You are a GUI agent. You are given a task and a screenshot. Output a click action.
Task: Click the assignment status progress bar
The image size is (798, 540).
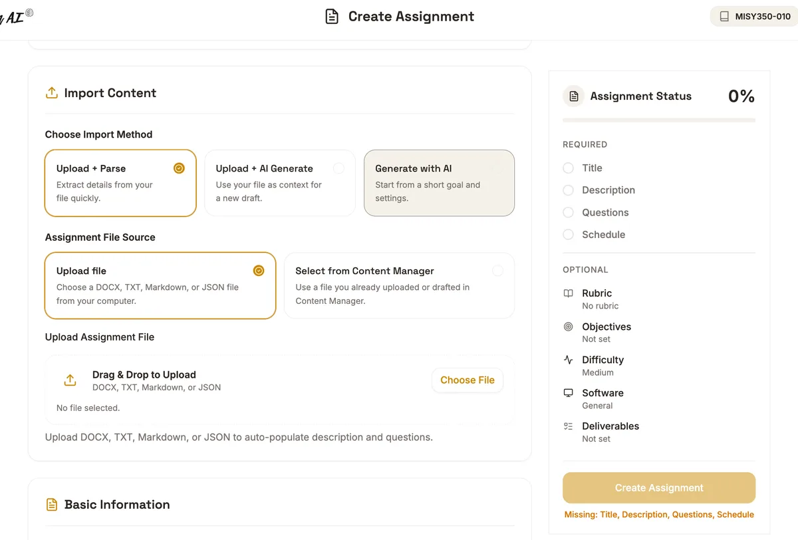[659, 120]
